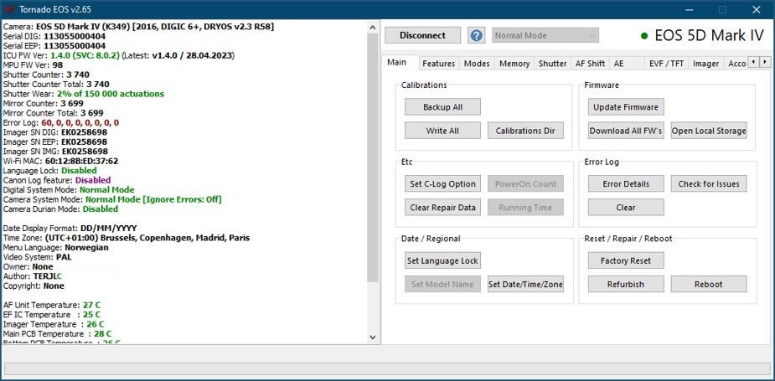
Task: Open the Imager tab
Action: [705, 64]
